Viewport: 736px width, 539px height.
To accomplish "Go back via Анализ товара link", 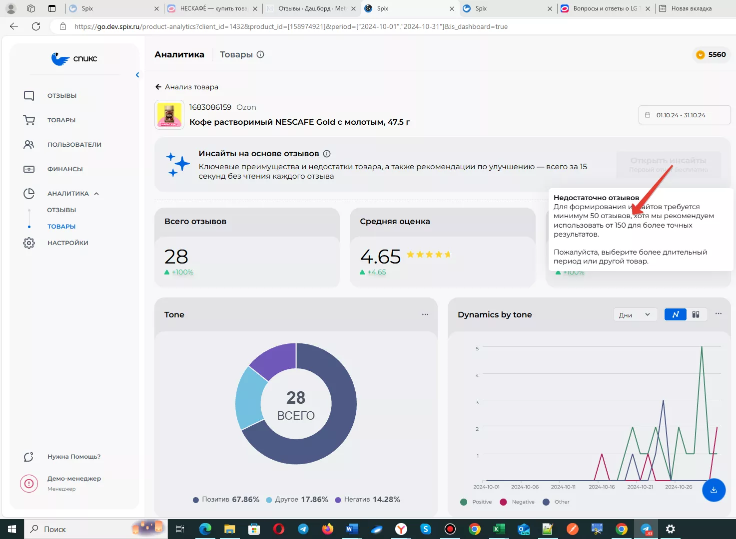I will coord(186,87).
